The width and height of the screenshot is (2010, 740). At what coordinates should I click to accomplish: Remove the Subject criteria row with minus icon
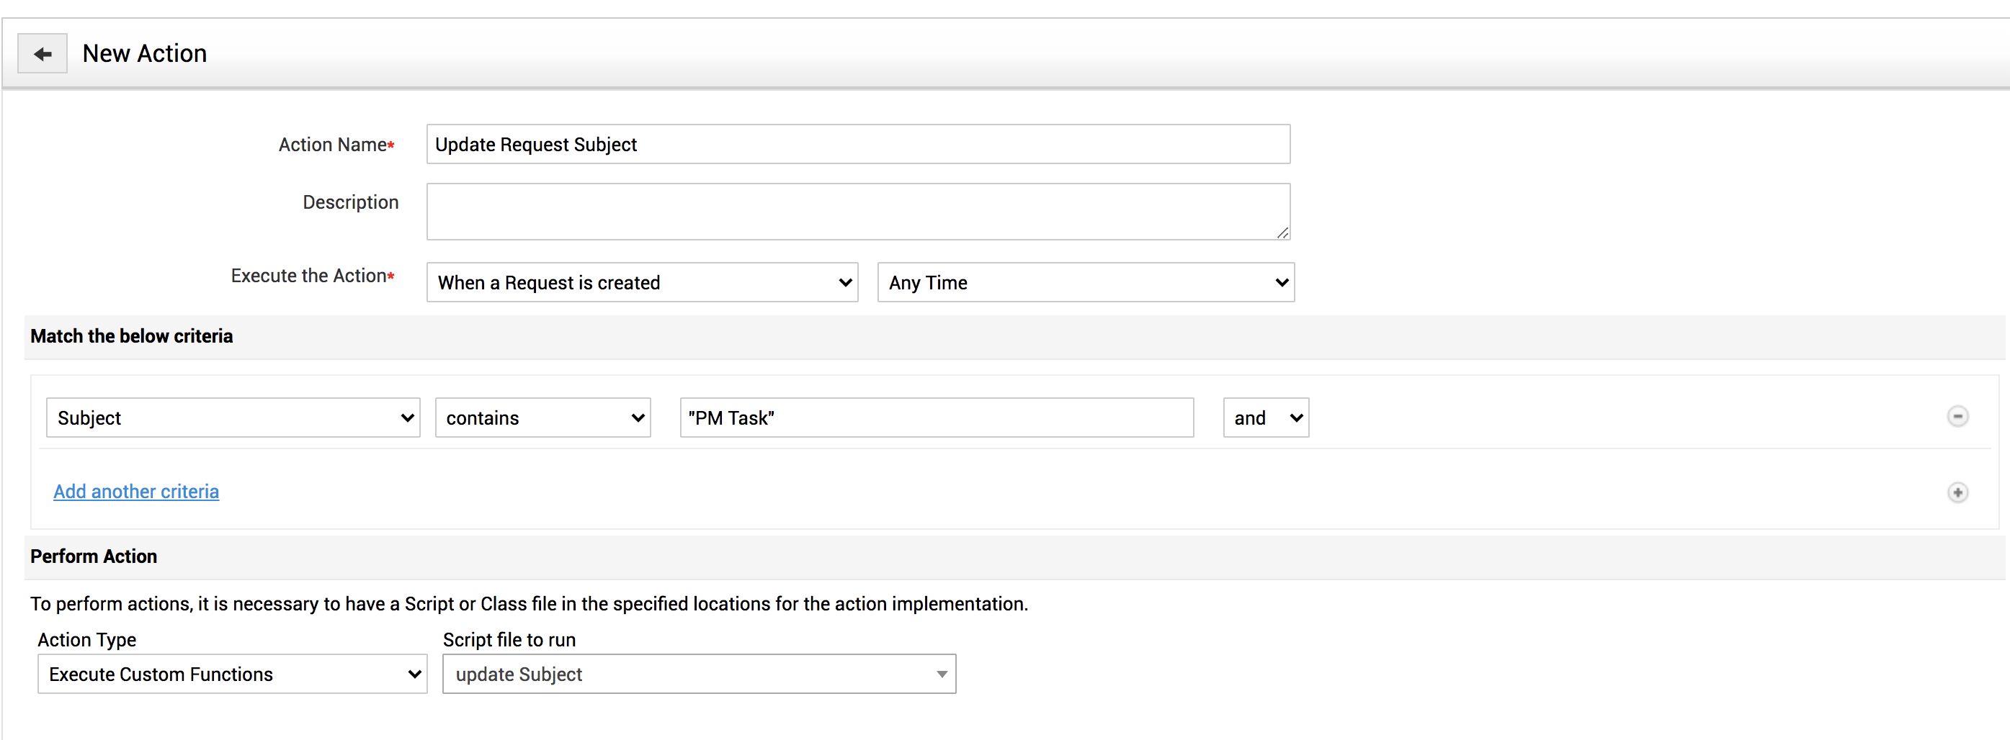[1957, 416]
